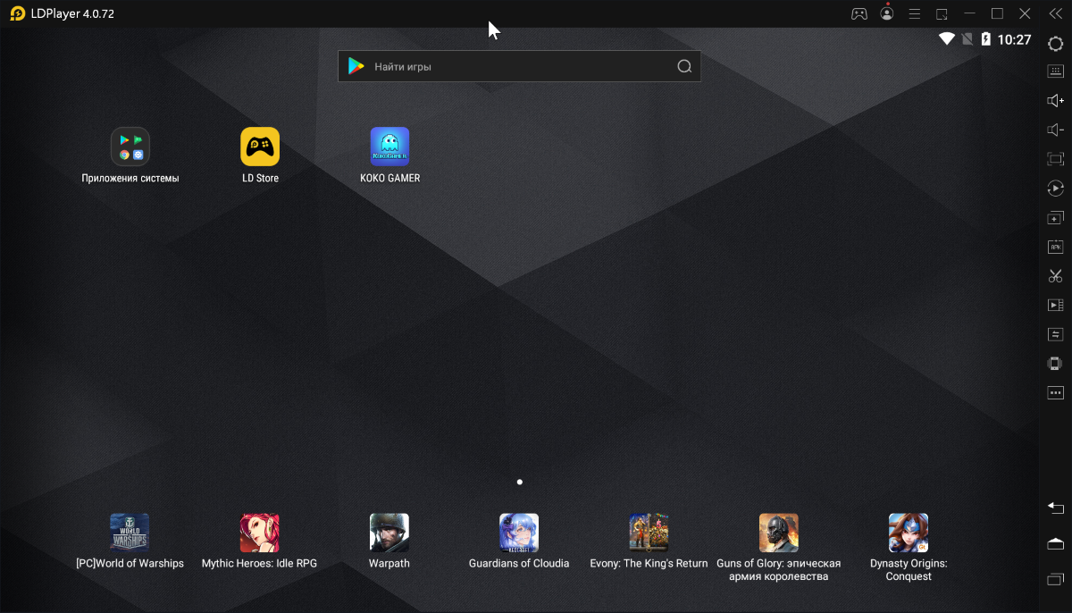The image size is (1072, 613).
Task: Open the synchronizer arrows icon in sidebar
Action: [1055, 334]
